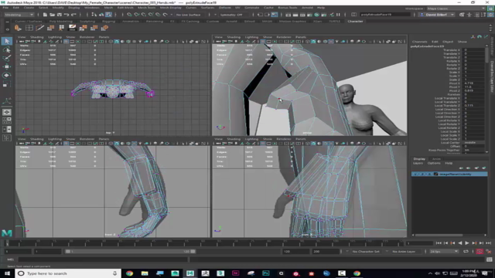Open the Mesh Tools menu

[x=146, y=8]
